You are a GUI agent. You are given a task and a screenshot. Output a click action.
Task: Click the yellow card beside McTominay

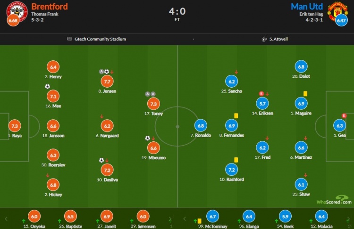(199, 221)
